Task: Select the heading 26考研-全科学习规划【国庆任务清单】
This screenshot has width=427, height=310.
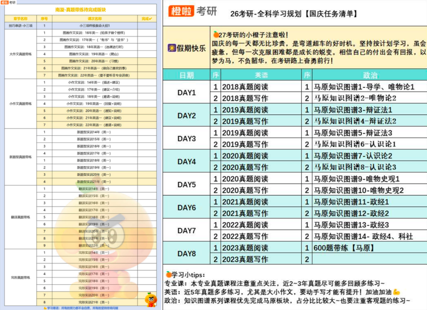Action: (x=295, y=13)
